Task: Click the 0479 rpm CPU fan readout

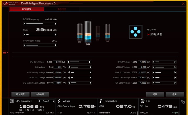Action: pyautogui.click(x=167, y=106)
